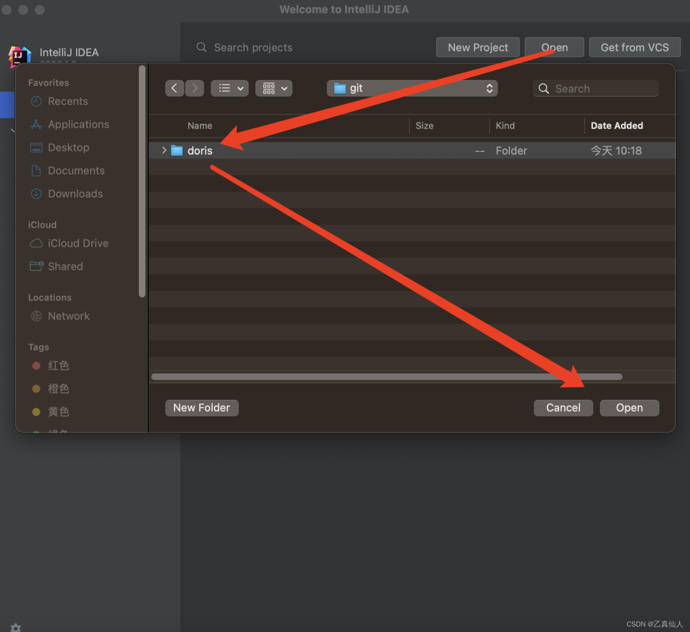Viewport: 690px width, 632px height.
Task: Click Open button in IntelliJ welcome window
Action: pyautogui.click(x=555, y=47)
